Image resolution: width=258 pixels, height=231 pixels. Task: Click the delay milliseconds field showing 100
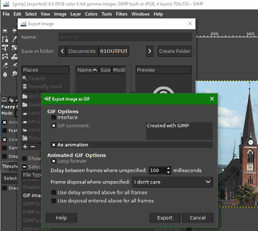coord(158,170)
